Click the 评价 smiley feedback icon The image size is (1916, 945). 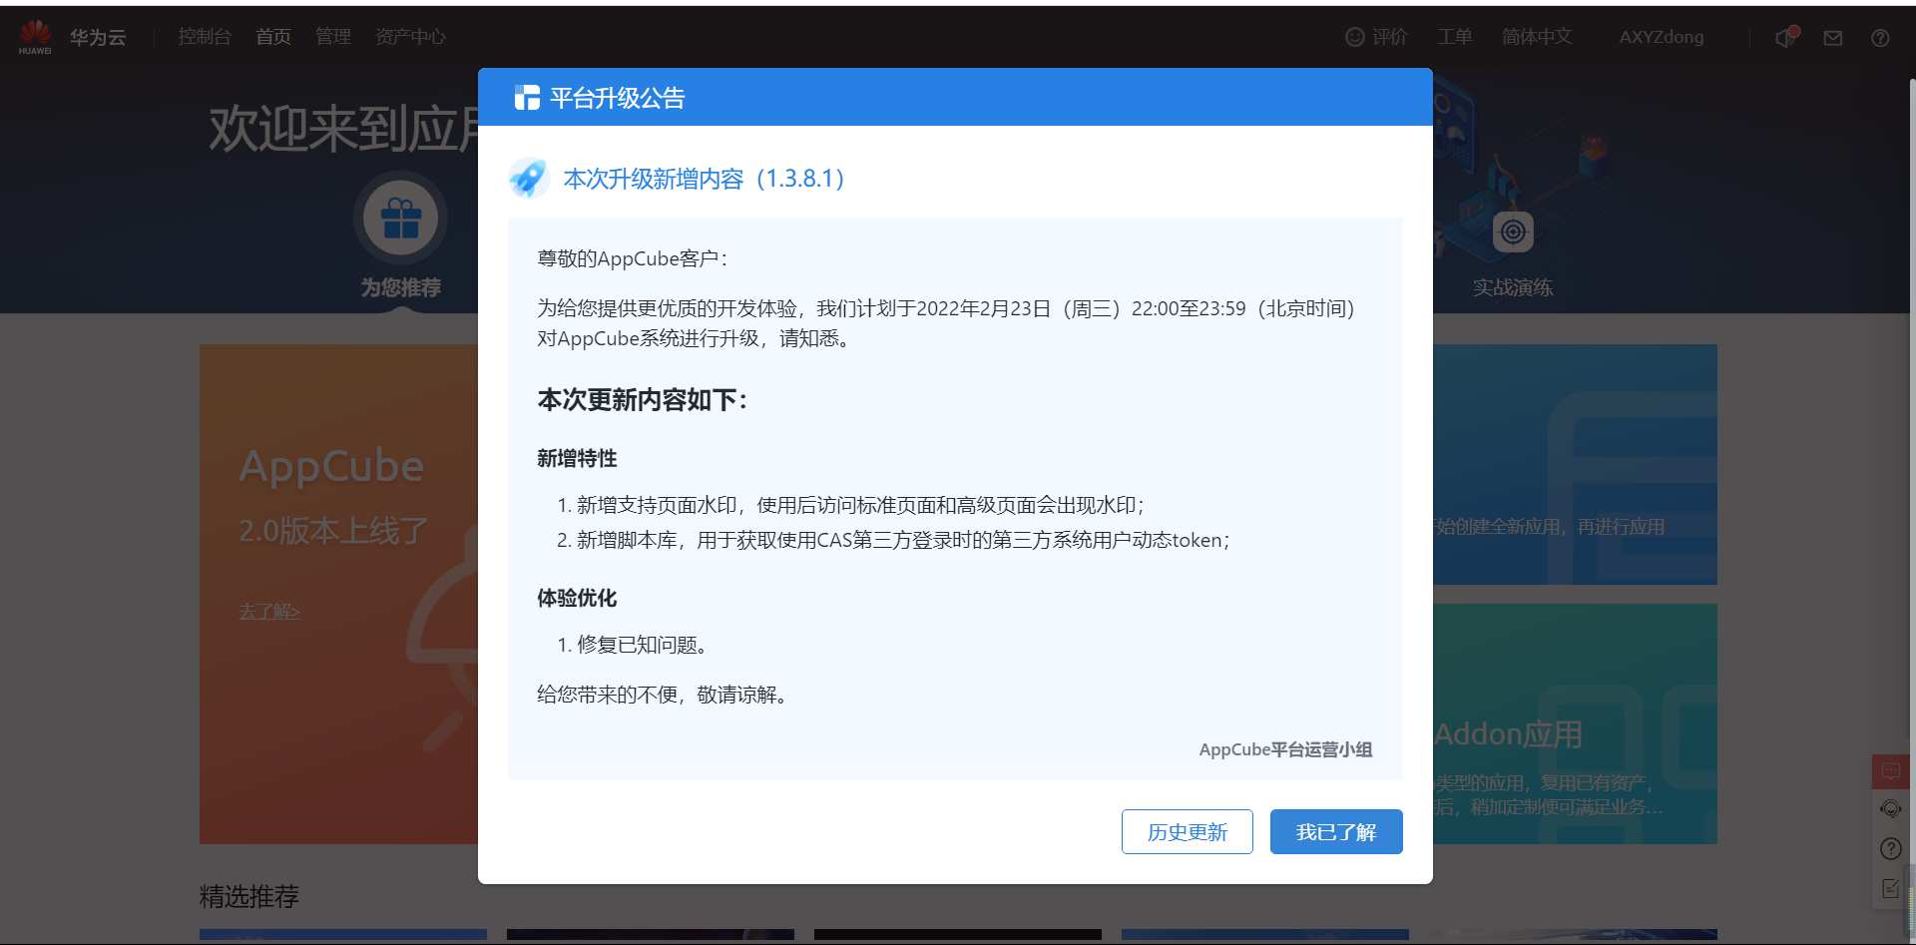[1354, 37]
